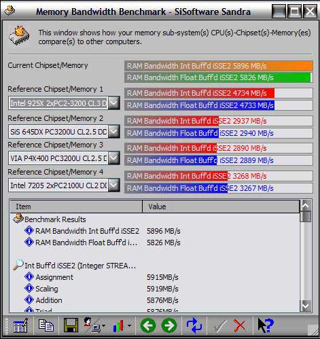Click the red Int Buff'd 3268 MB/s bar
The width and height of the screenshot is (320, 339).
(x=219, y=176)
